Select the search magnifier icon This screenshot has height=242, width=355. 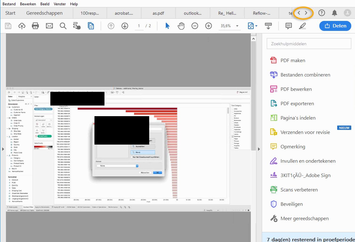(63, 26)
